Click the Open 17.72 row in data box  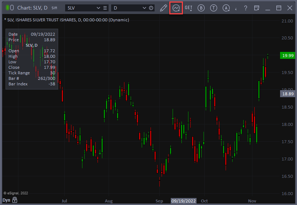click(x=32, y=51)
